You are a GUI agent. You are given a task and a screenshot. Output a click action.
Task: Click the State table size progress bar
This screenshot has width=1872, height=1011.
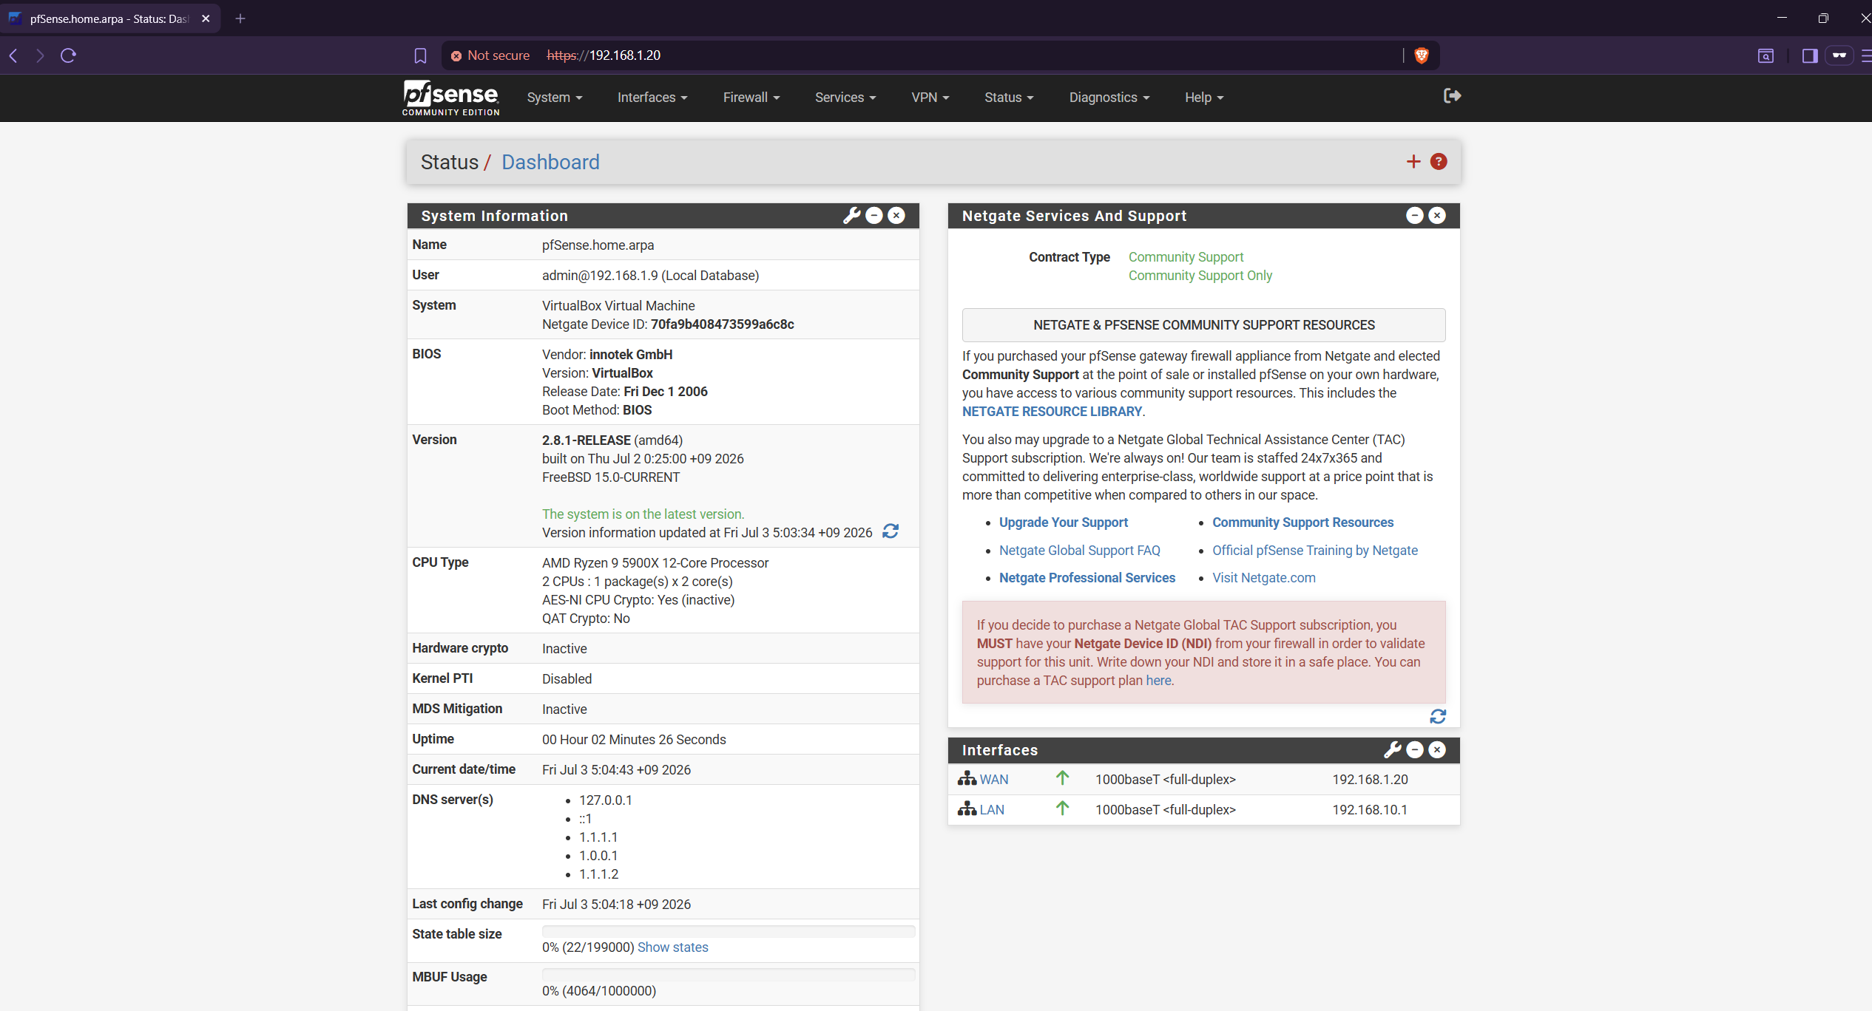click(x=729, y=931)
